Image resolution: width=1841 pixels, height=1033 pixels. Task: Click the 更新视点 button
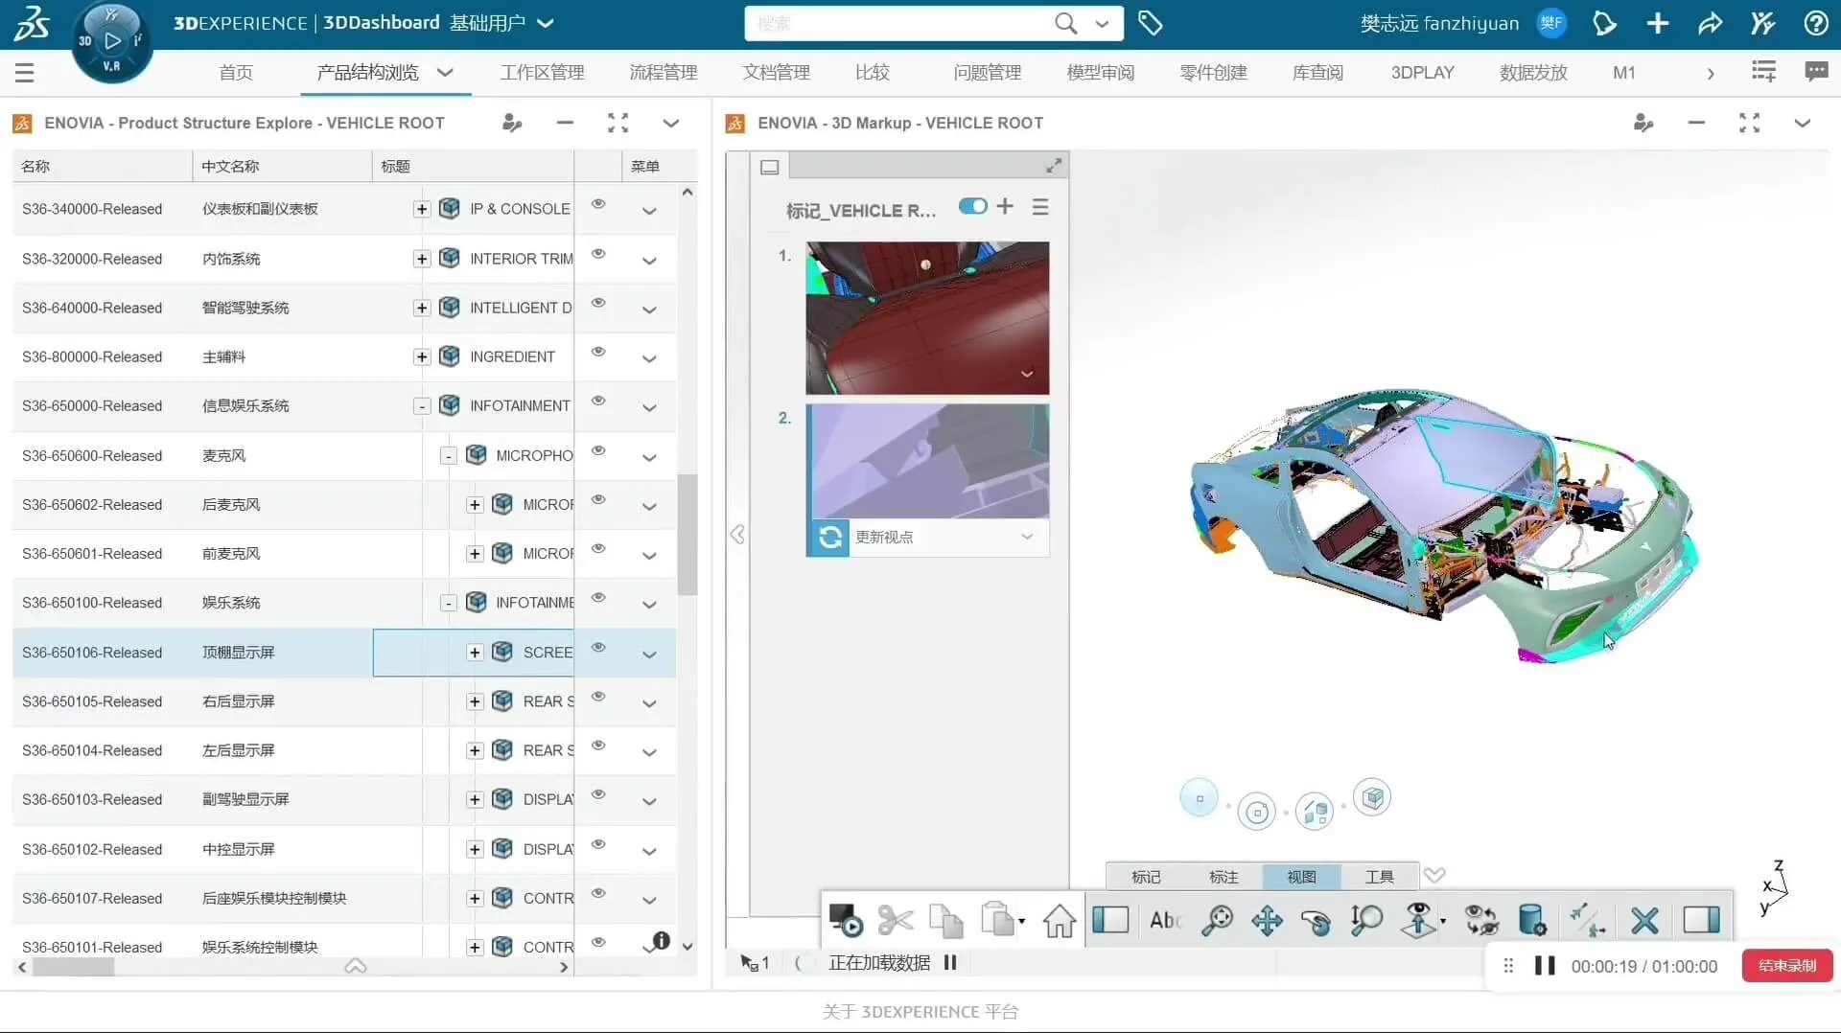(885, 538)
